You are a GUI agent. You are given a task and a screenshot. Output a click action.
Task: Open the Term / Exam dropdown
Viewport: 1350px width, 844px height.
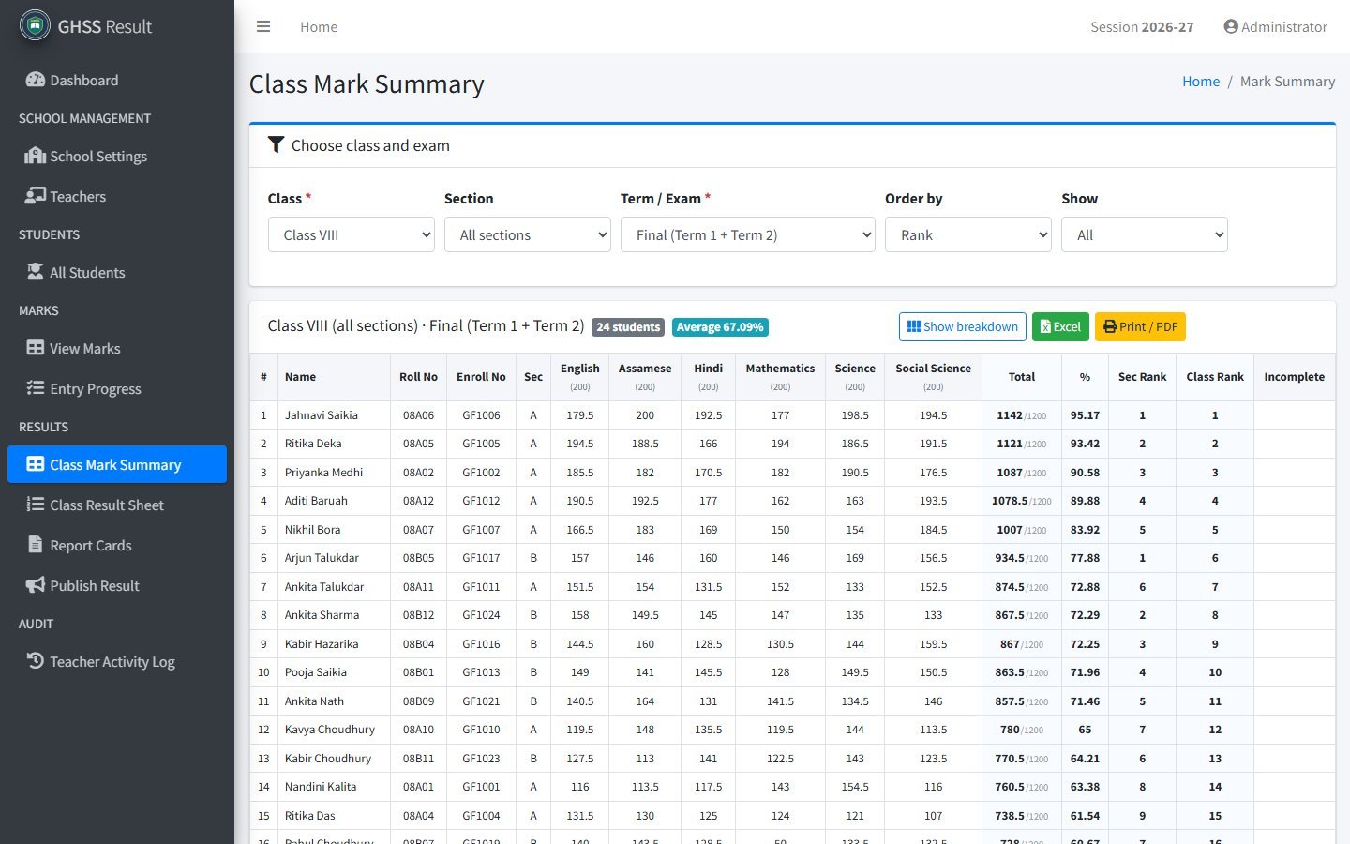(x=748, y=234)
